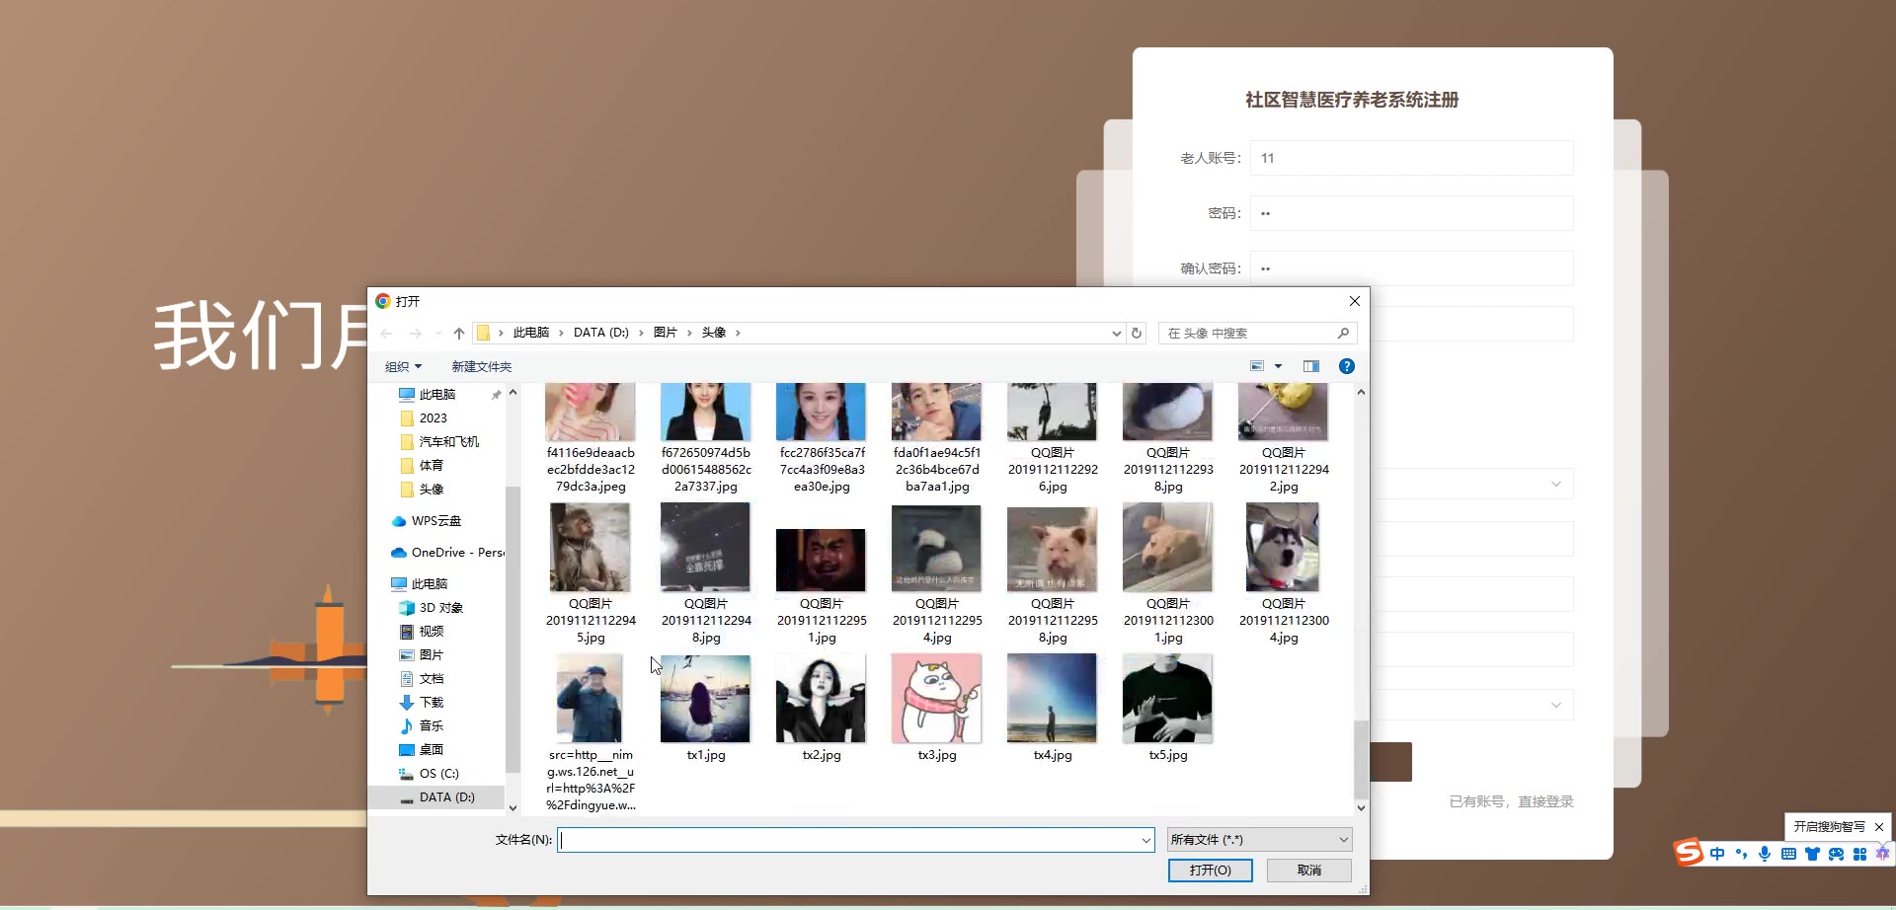Open Sogou skins with the shirt icon
Screen dimensions: 1896x910
(x=1812, y=854)
